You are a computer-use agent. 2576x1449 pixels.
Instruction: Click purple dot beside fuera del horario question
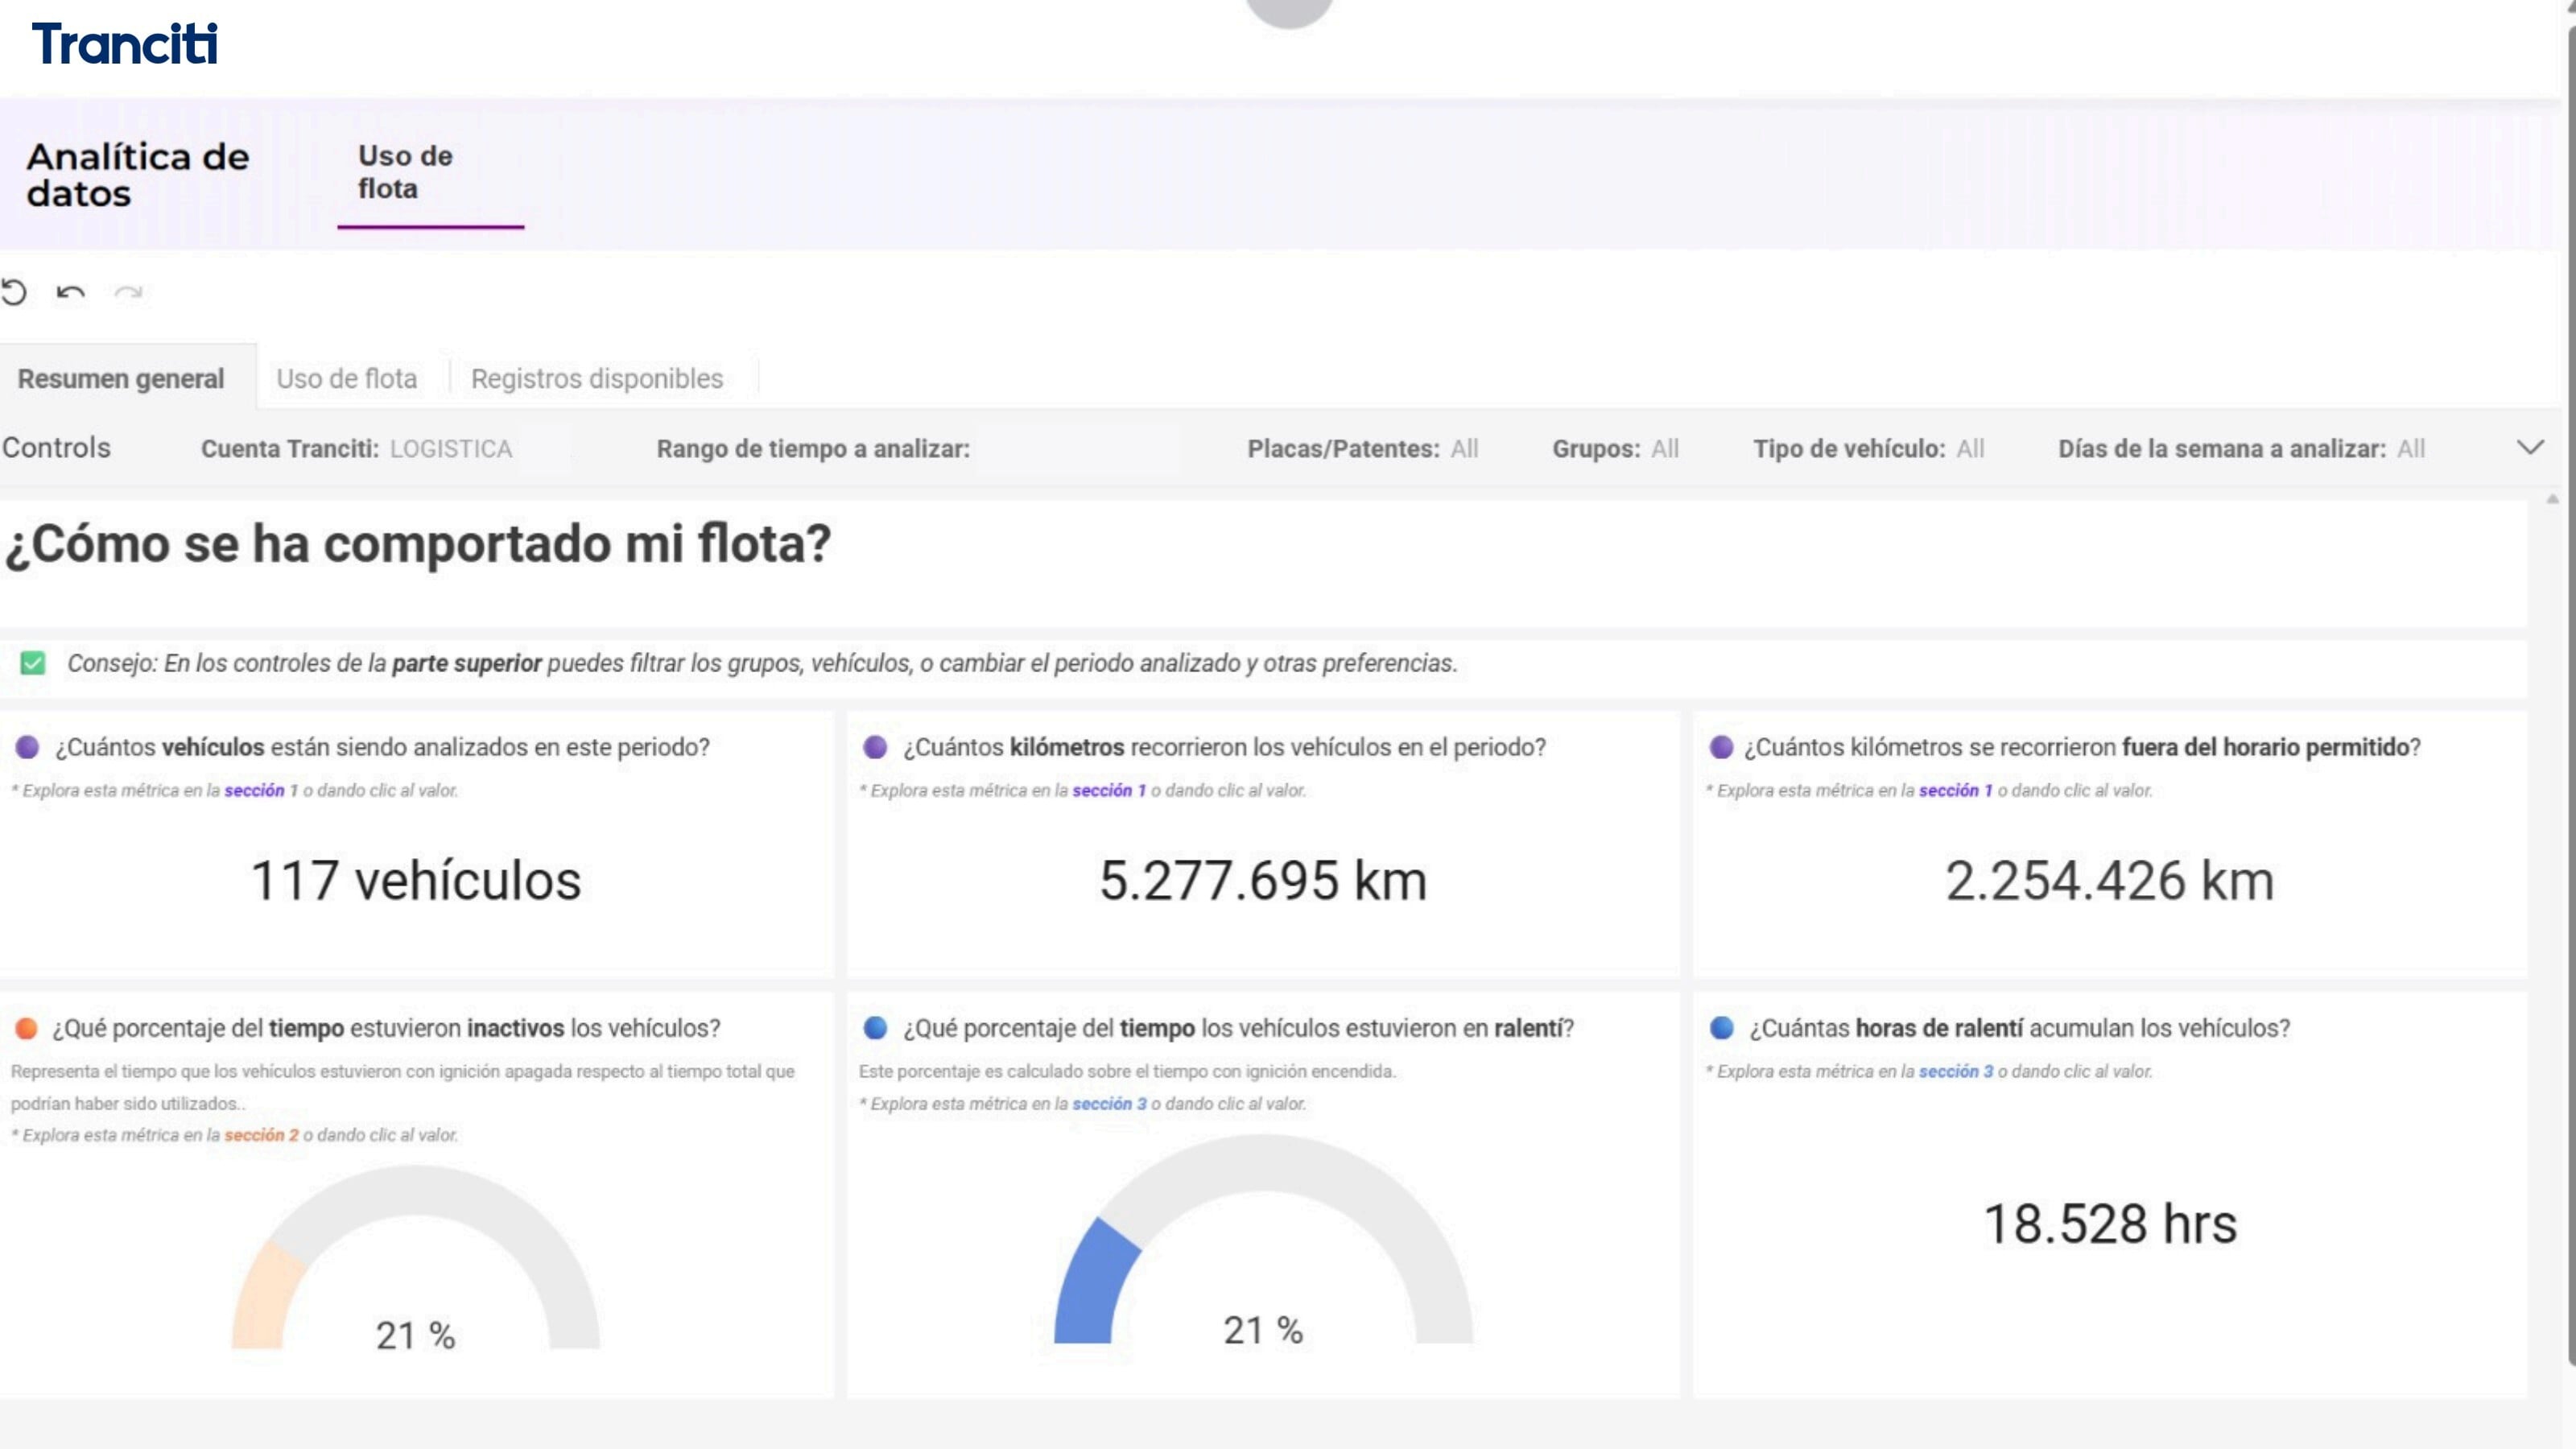(1721, 747)
